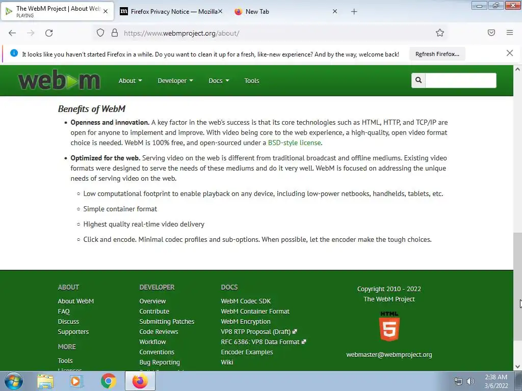Open the Encoder Examples link
Screen dimensions: 522x391
247,352
